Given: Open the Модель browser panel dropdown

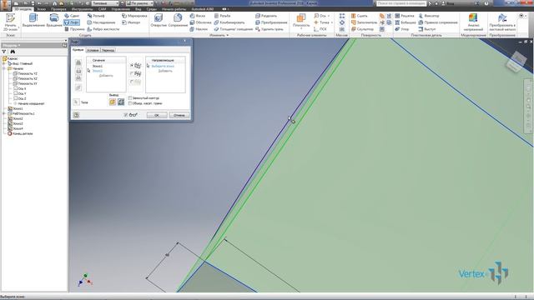Looking at the screenshot, I should (x=12, y=45).
